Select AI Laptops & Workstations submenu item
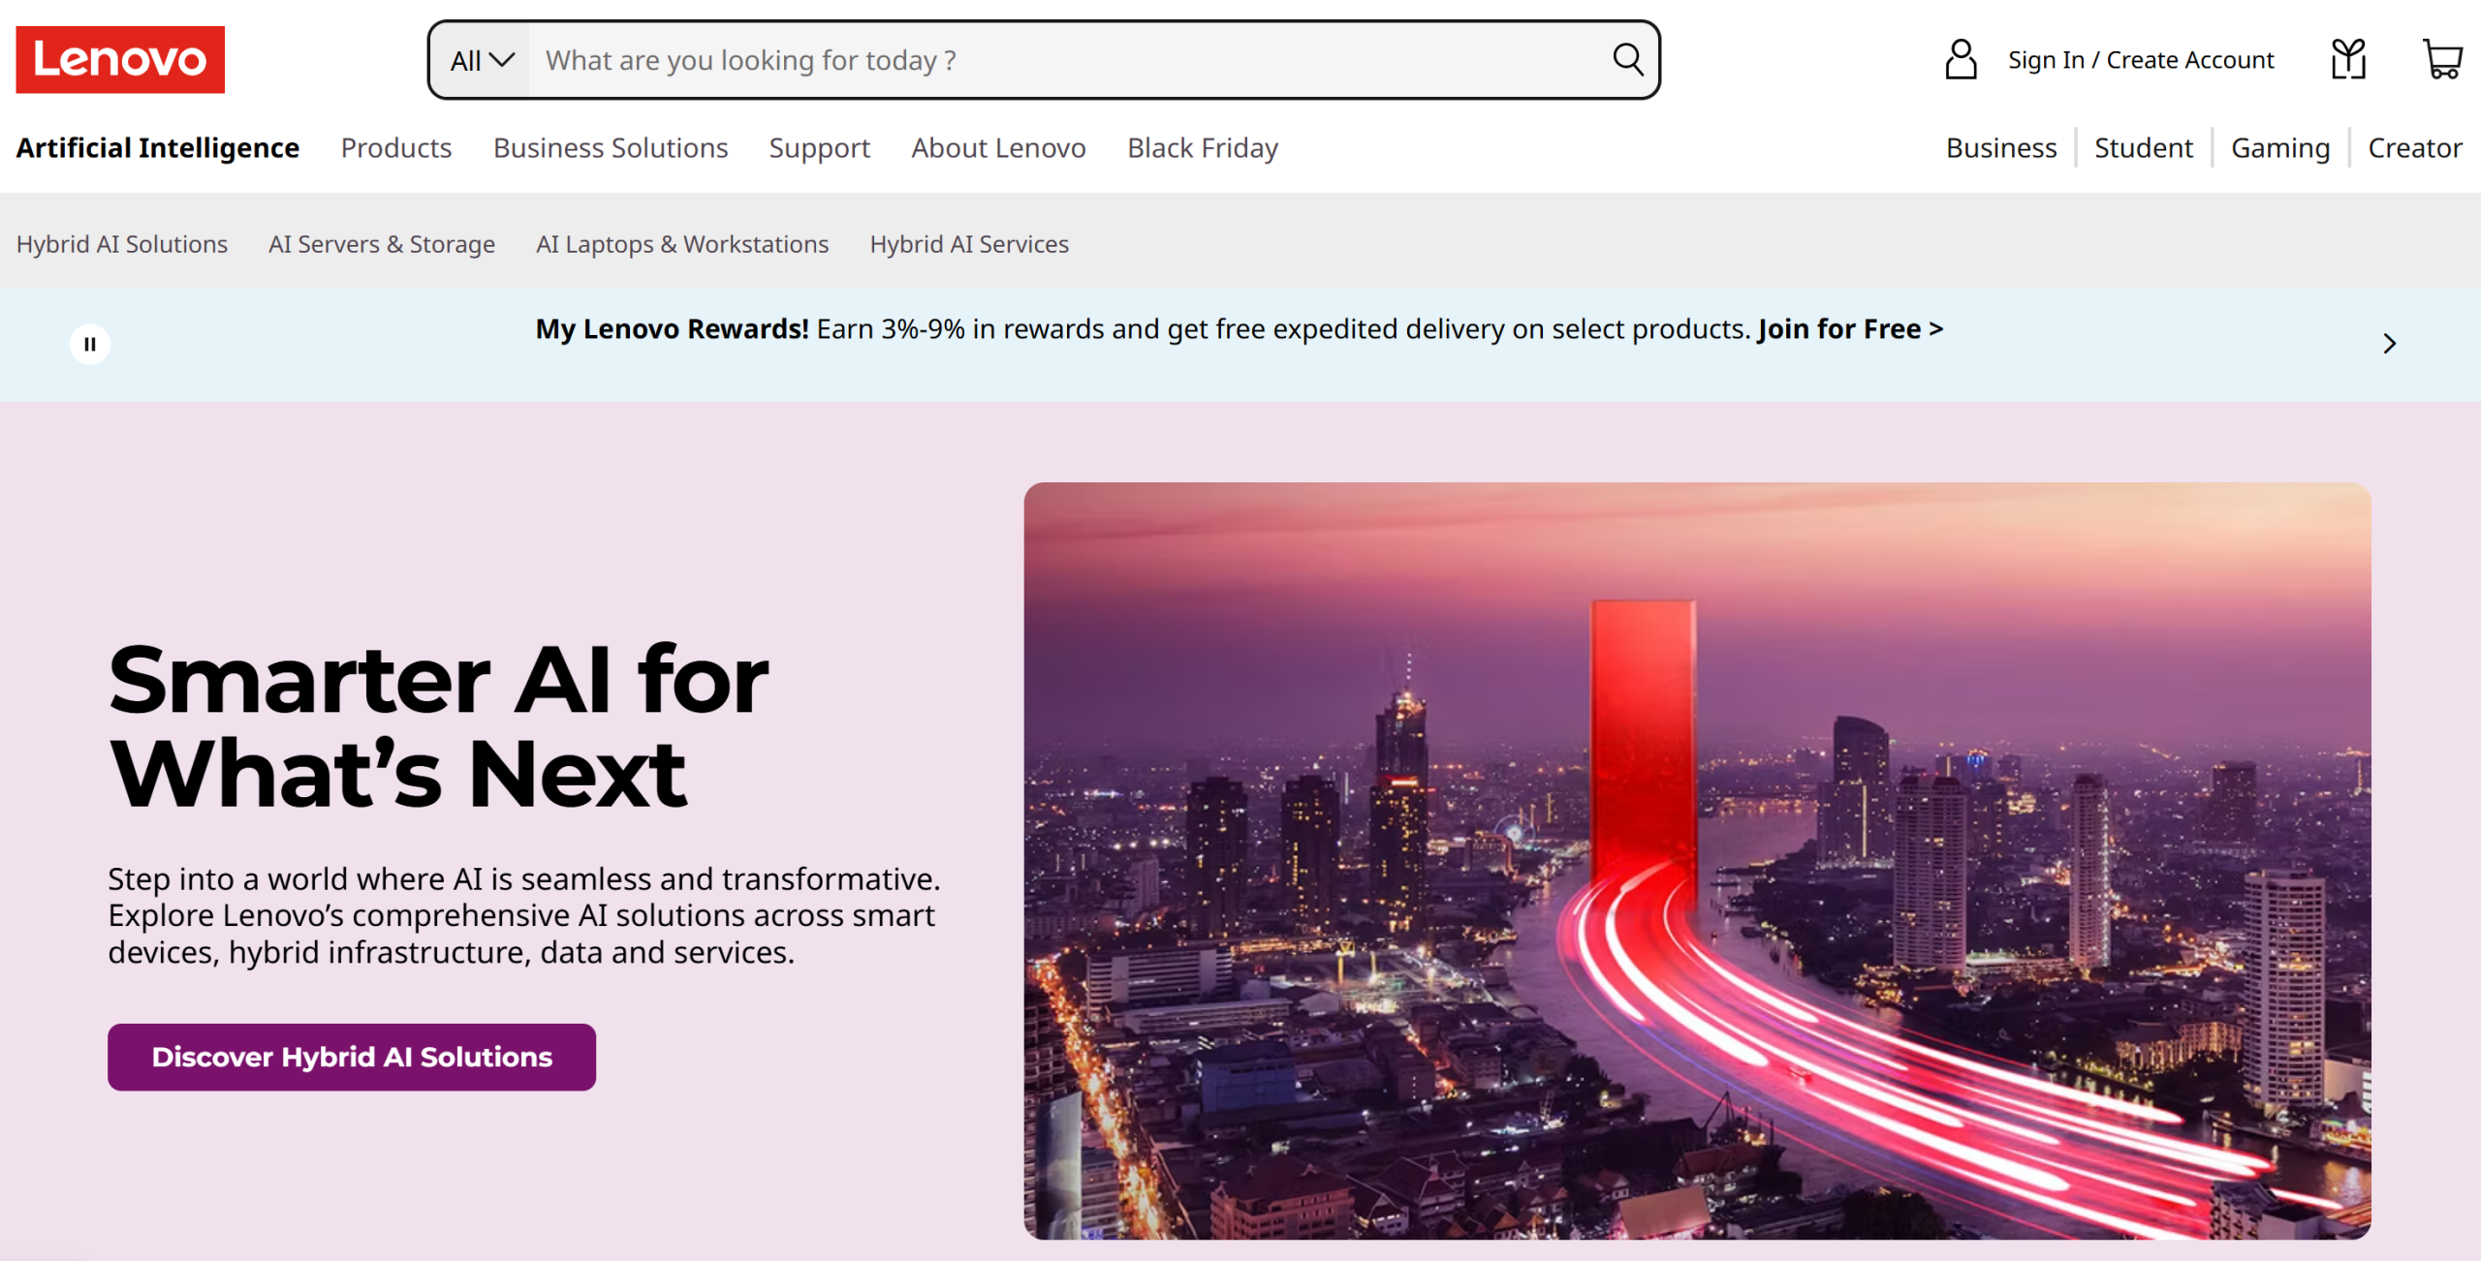2481x1261 pixels. (x=682, y=244)
